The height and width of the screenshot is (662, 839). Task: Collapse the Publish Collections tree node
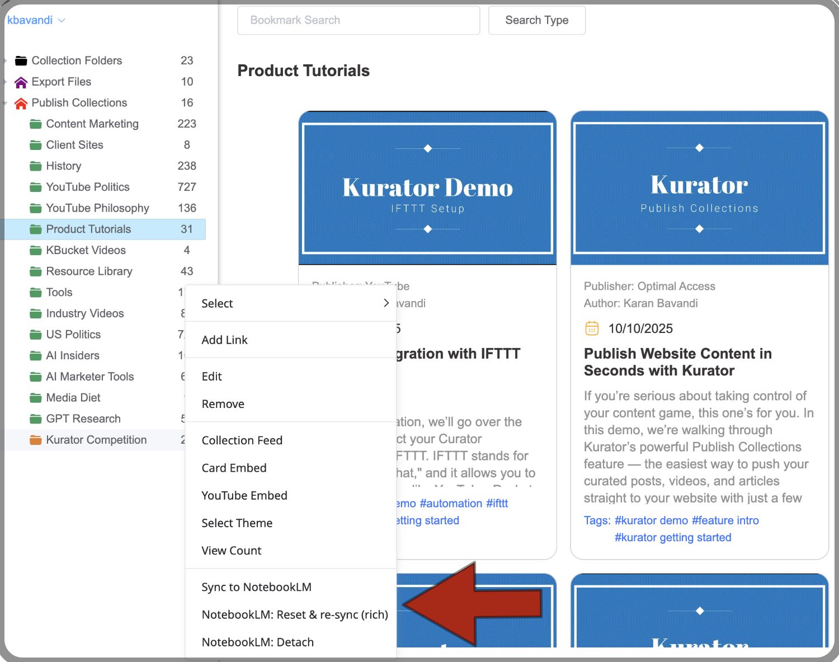(x=6, y=103)
